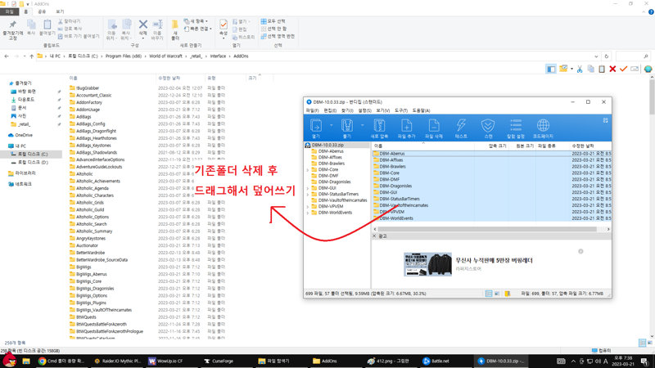Open the dropdown arrow next to Bandizip 풀기
The image size is (655, 368).
pos(362,125)
